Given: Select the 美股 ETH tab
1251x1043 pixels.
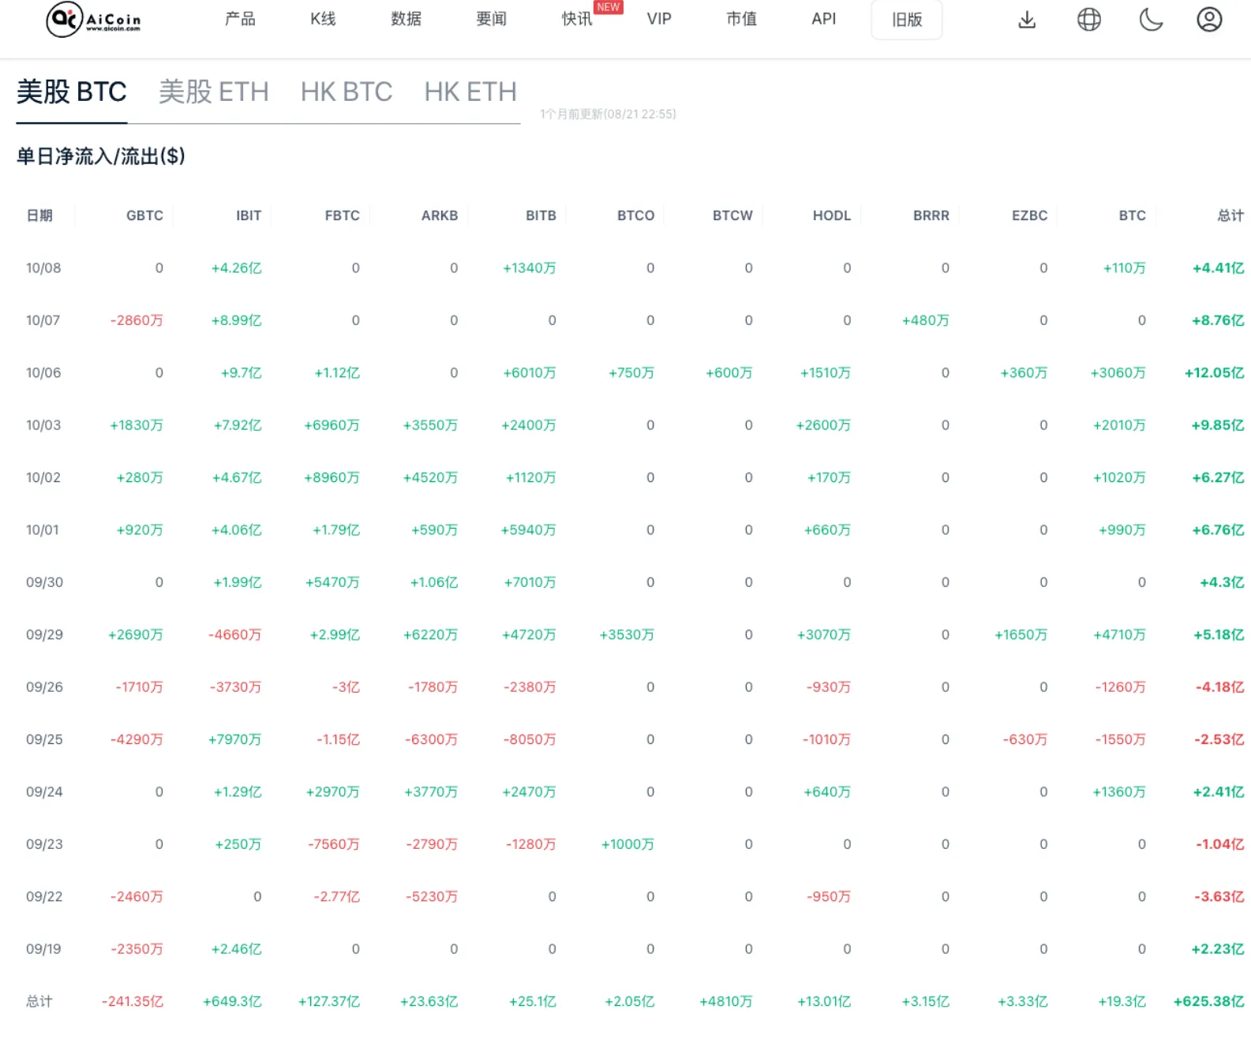Looking at the screenshot, I should (x=213, y=92).
